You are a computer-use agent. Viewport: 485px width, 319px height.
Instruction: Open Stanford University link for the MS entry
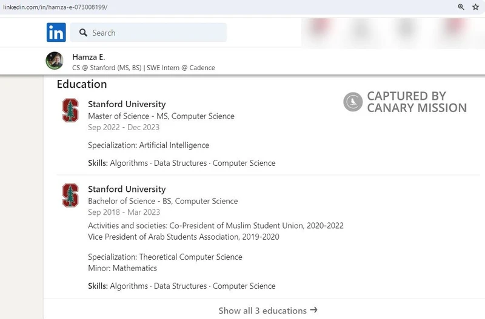pos(127,104)
